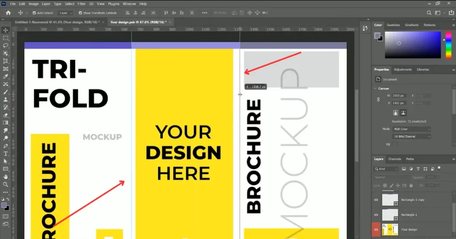Open the Auto-Select Layer dropdown
Screen dimensions: 456x239
pyautogui.click(x=65, y=13)
